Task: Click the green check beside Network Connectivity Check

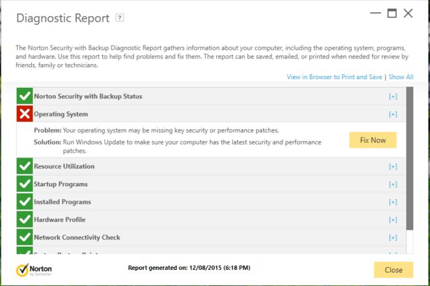Action: point(25,237)
